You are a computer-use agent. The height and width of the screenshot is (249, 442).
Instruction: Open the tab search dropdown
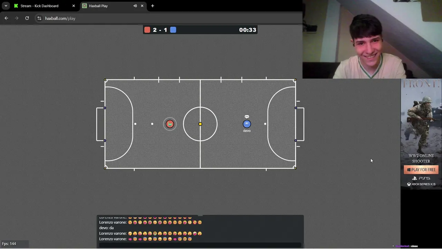pyautogui.click(x=6, y=6)
